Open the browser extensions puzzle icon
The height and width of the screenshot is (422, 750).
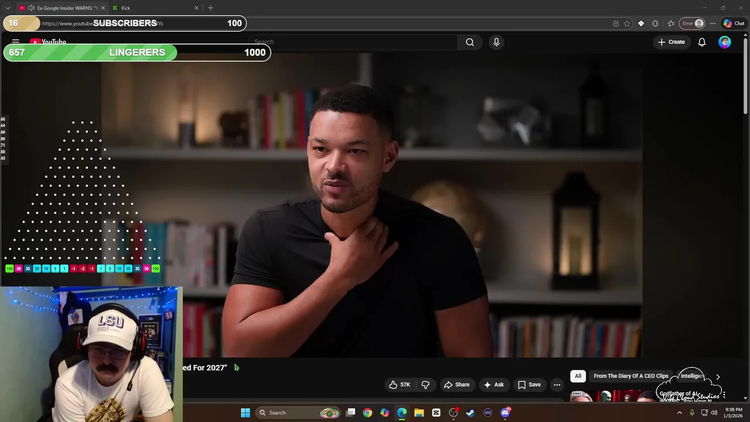(655, 23)
